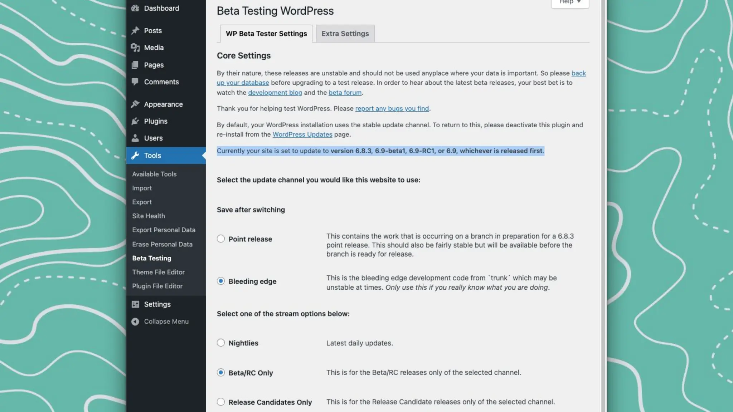Click the Plugins plug icon
Image resolution: width=733 pixels, height=412 pixels.
pyautogui.click(x=135, y=121)
